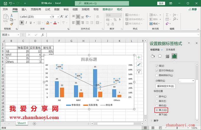Add a new sheet with plus icon

coord(34,123)
